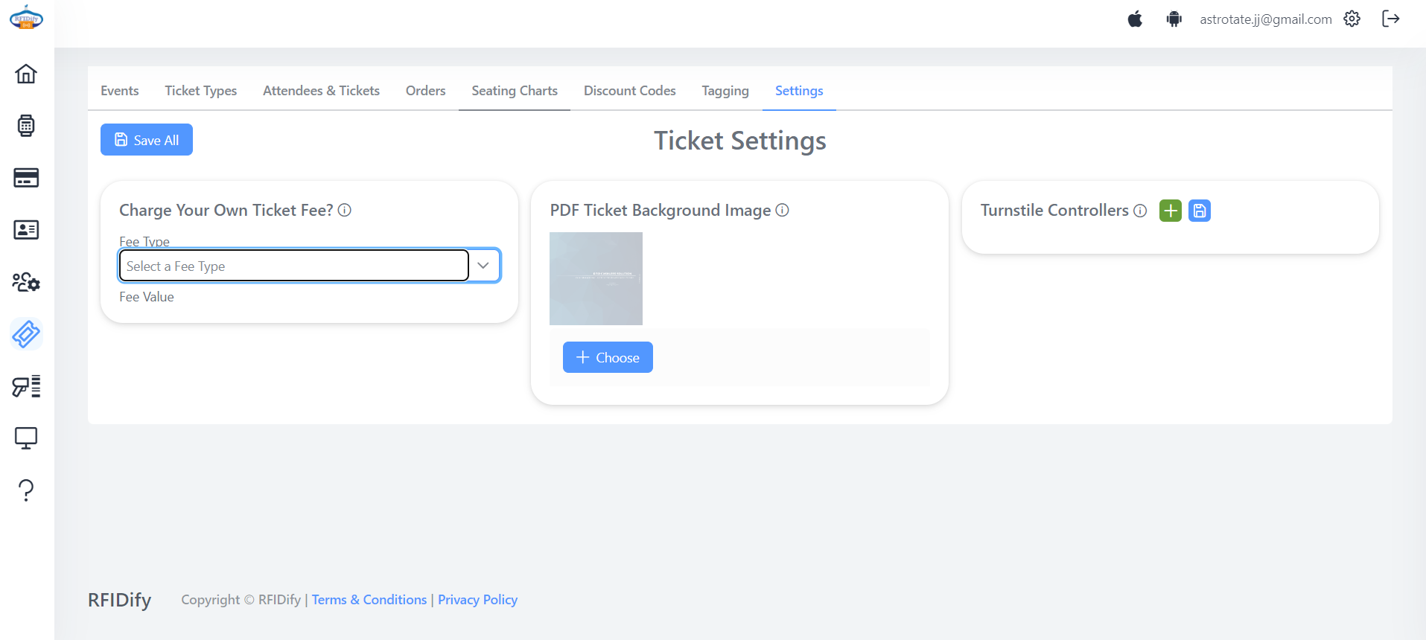Open the Terms & Conditions link
The height and width of the screenshot is (640, 1426).
[x=369, y=600]
